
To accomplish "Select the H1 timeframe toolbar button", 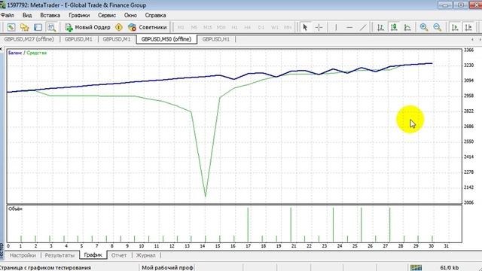I will pyautogui.click(x=234, y=27).
